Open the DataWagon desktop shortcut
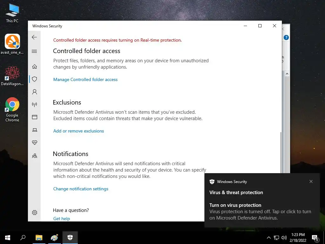Image resolution: width=325 pixels, height=244 pixels. tap(12, 76)
